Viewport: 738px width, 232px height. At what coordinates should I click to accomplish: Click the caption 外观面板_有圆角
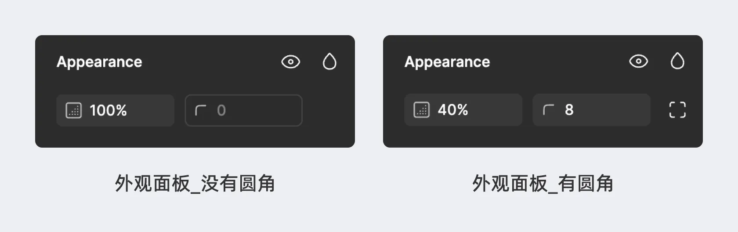tap(543, 183)
